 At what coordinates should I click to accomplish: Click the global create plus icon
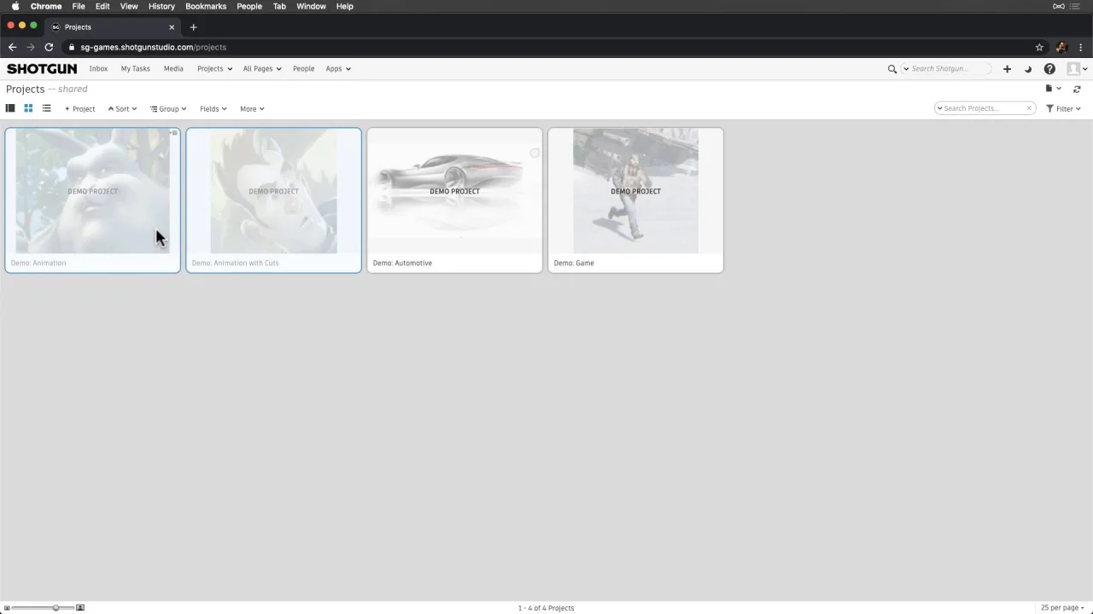point(1007,69)
